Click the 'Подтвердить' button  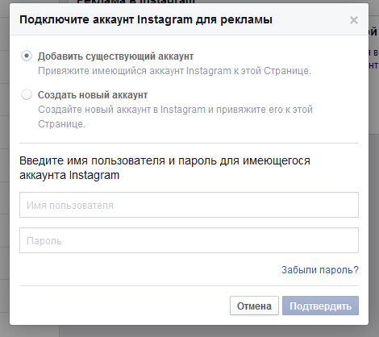tap(320, 306)
